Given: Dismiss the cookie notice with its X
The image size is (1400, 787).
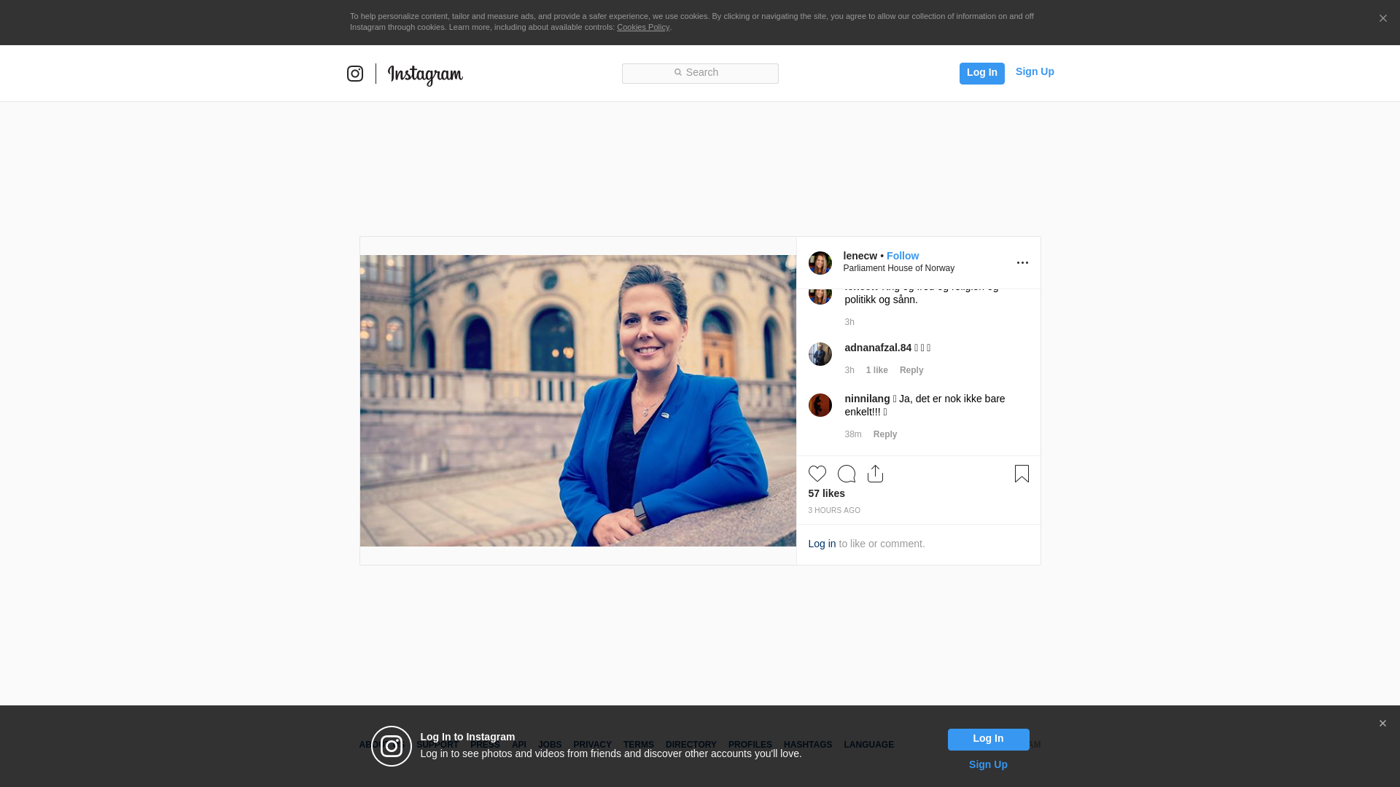Looking at the screenshot, I should coord(1382,19).
